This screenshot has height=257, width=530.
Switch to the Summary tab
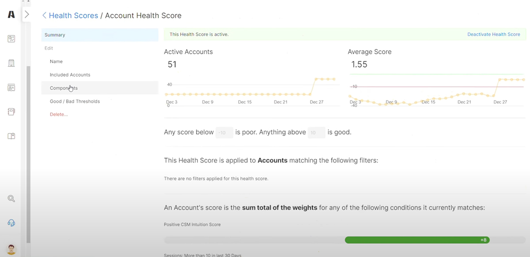[x=54, y=34]
